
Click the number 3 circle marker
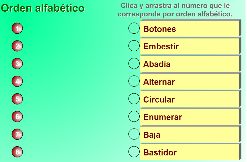[17, 64]
